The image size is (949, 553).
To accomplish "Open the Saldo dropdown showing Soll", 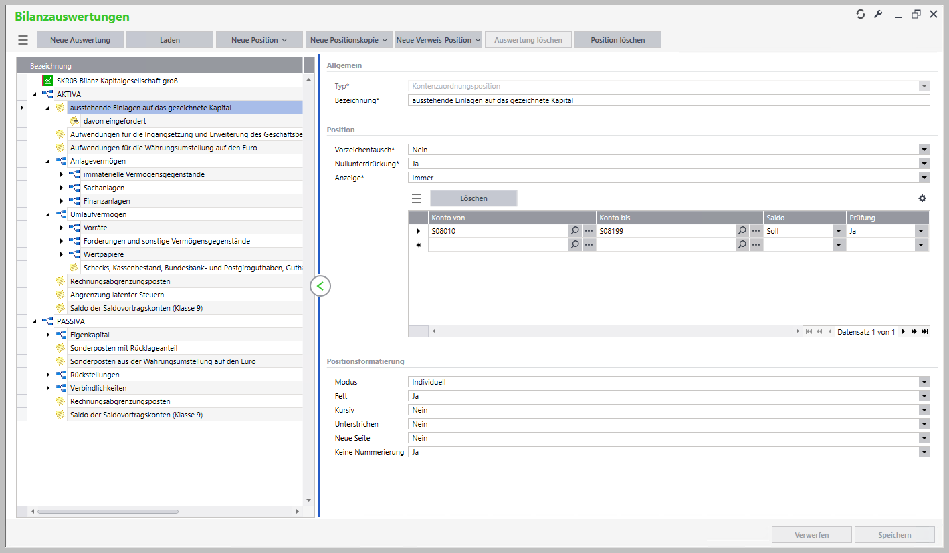I will click(x=838, y=230).
